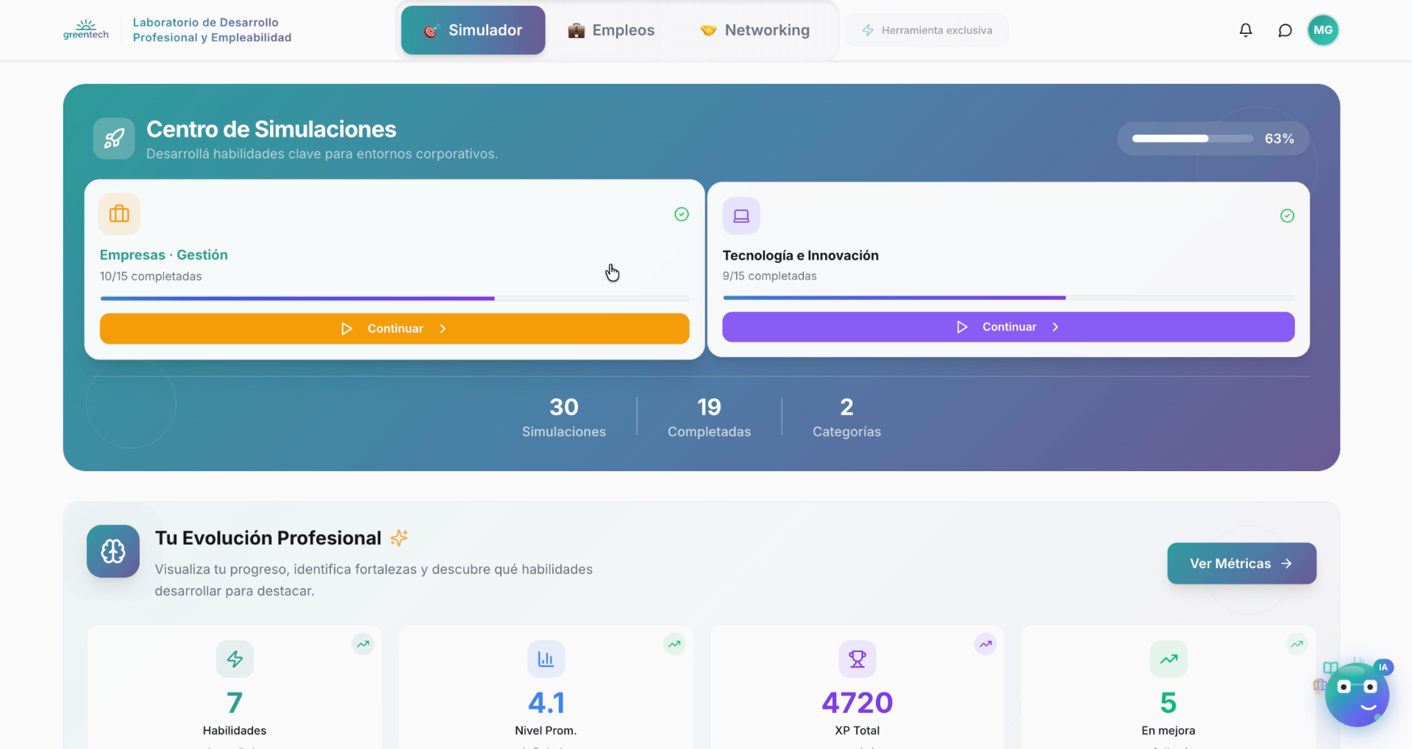Switch to the Empleos tab
This screenshot has height=749, width=1412.
click(x=611, y=30)
